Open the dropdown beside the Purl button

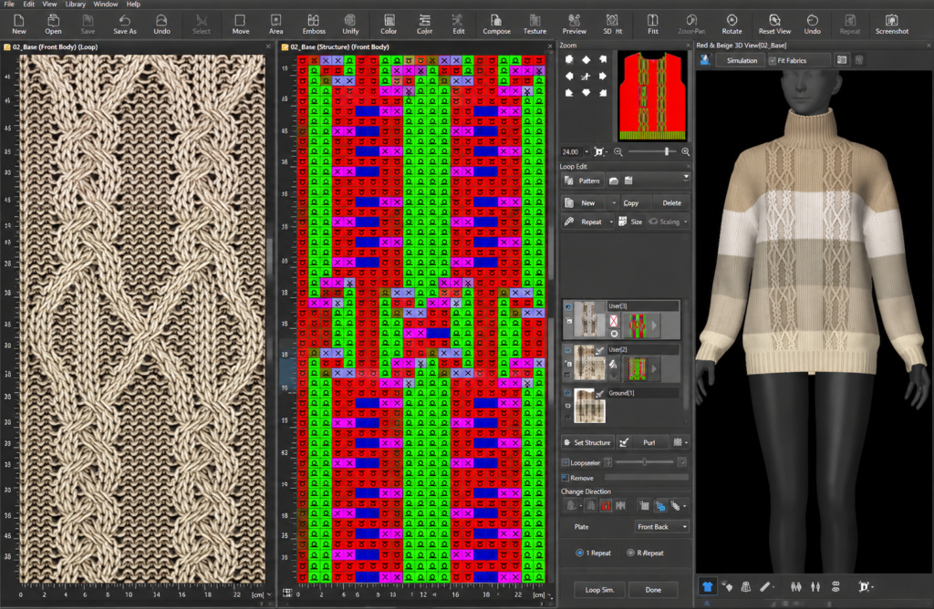(680, 442)
